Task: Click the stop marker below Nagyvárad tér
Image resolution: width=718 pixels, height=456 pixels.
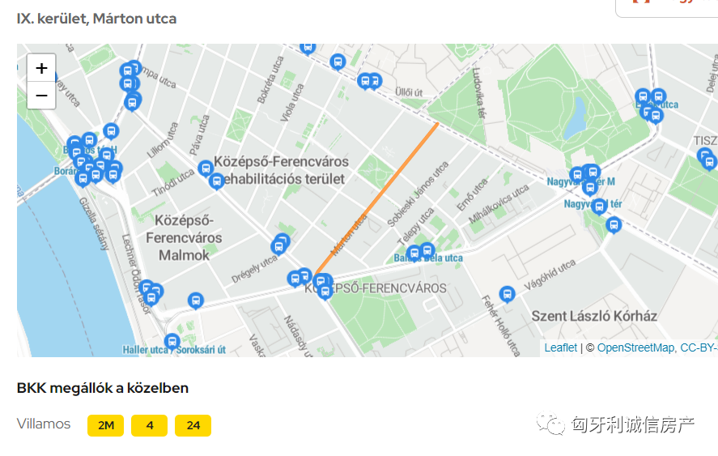Action: pos(614,225)
